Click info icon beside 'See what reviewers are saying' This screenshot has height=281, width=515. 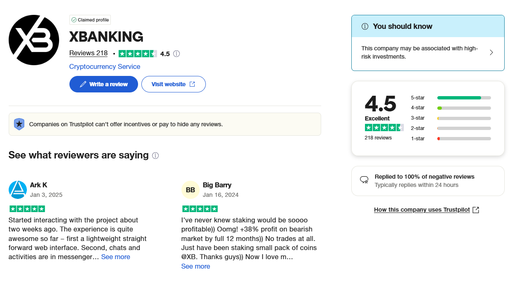[x=155, y=156]
